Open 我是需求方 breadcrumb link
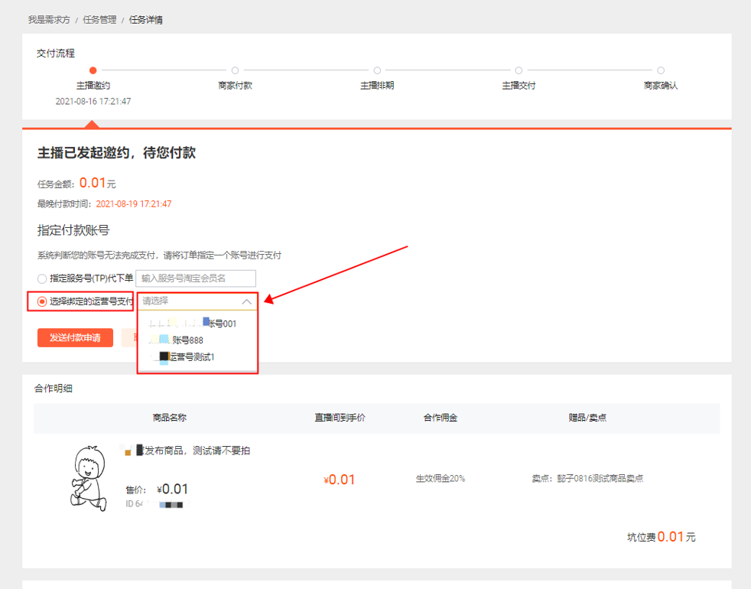This screenshot has height=589, width=751. click(x=49, y=20)
